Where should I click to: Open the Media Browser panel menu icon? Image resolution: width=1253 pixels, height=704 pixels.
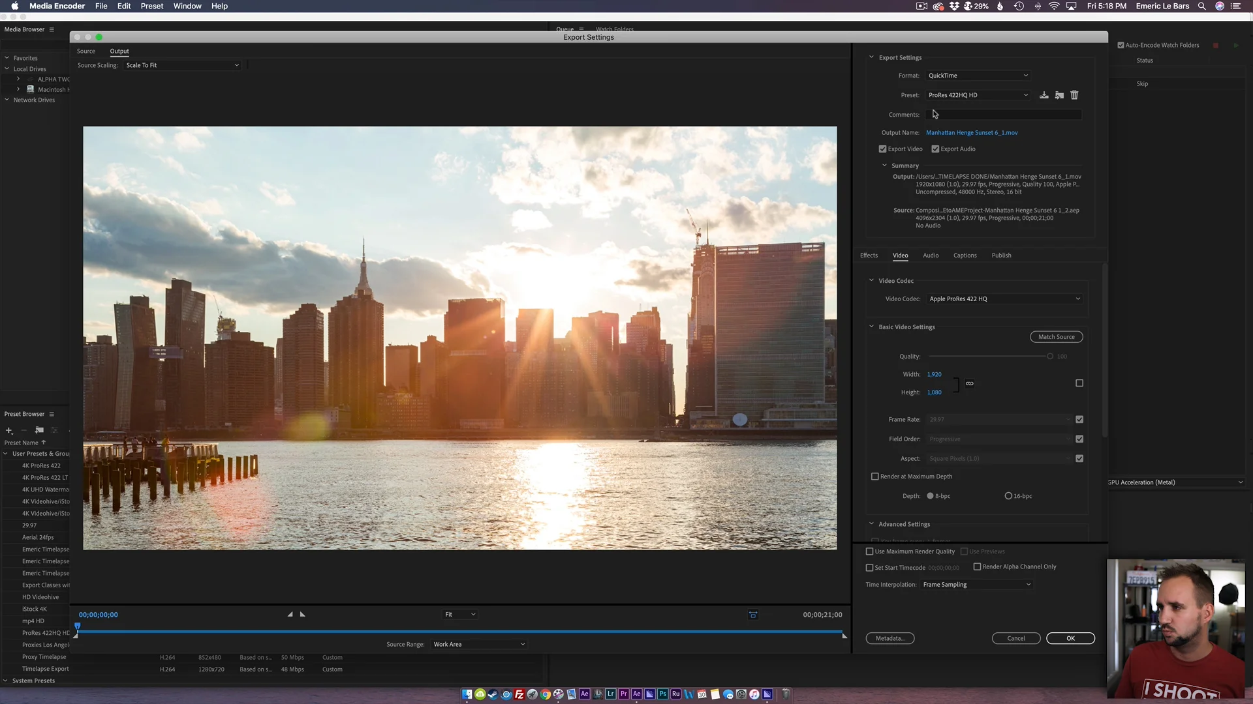pyautogui.click(x=52, y=29)
